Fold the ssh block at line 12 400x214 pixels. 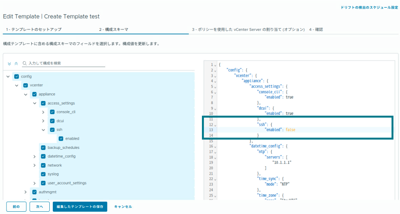[215, 125]
